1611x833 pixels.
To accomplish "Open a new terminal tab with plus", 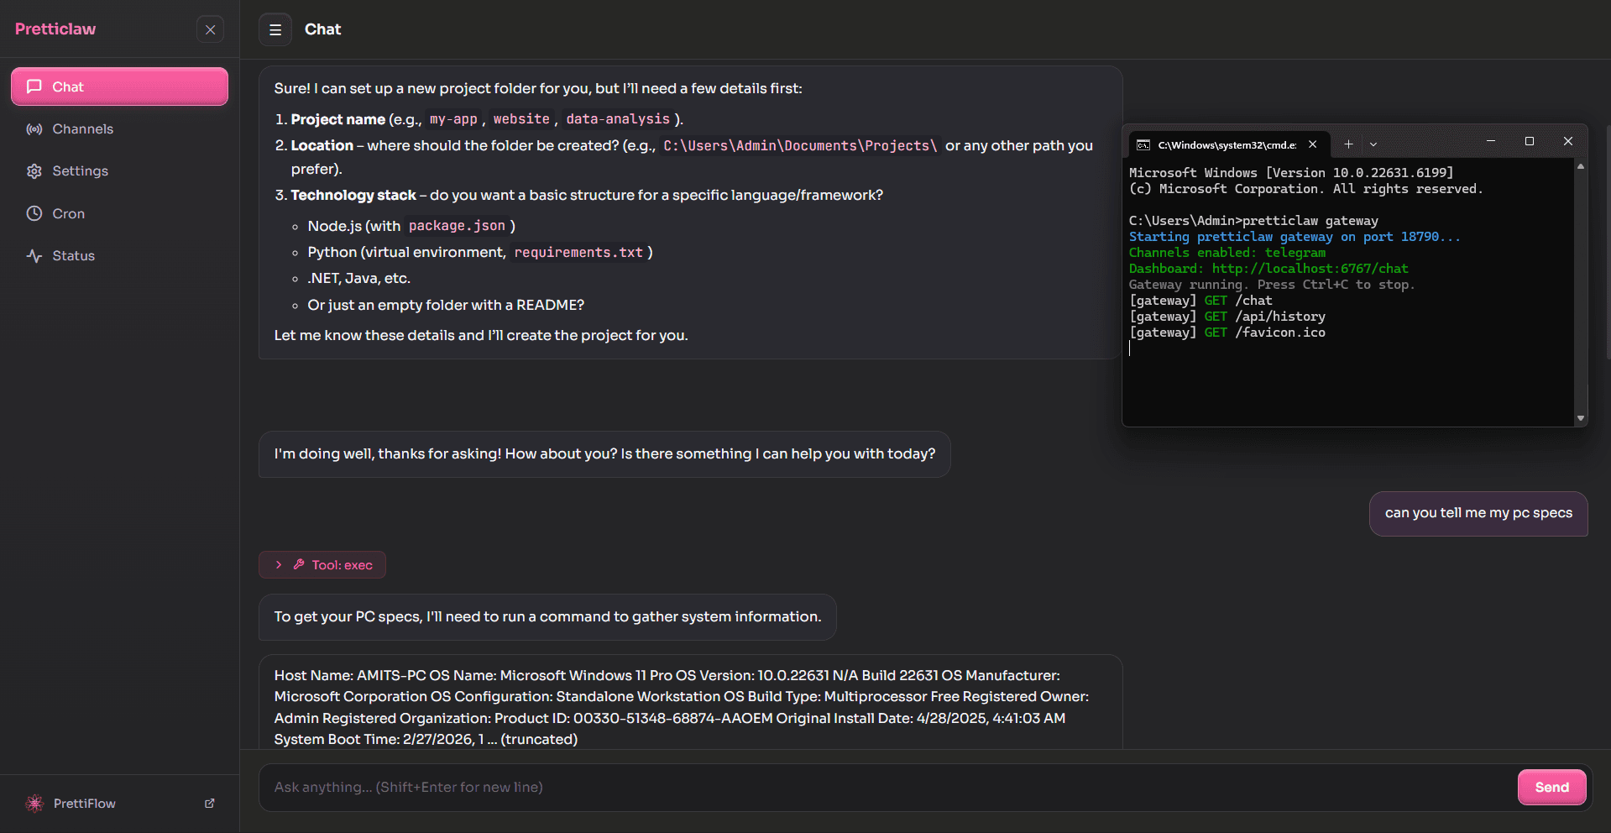I will pyautogui.click(x=1348, y=144).
